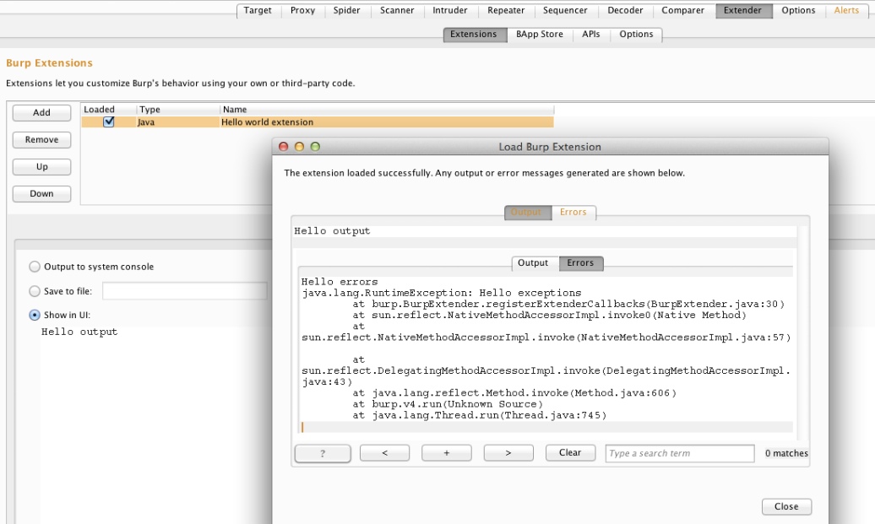875x524 pixels.
Task: Click the '?' help button in search bar
Action: [323, 453]
